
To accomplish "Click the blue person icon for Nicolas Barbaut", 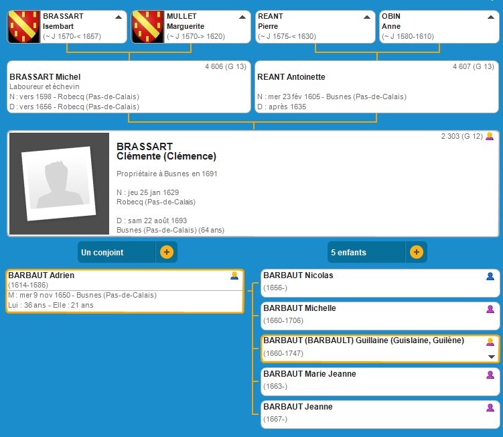I will (490, 275).
